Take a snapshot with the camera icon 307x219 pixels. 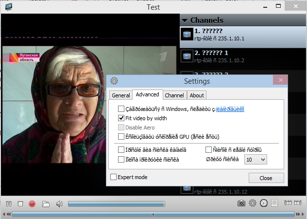[x=241, y=203]
